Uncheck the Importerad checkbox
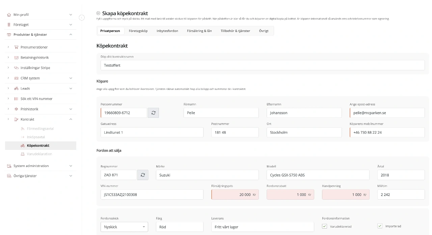Screen dimensions: 432x235 pos(380,226)
